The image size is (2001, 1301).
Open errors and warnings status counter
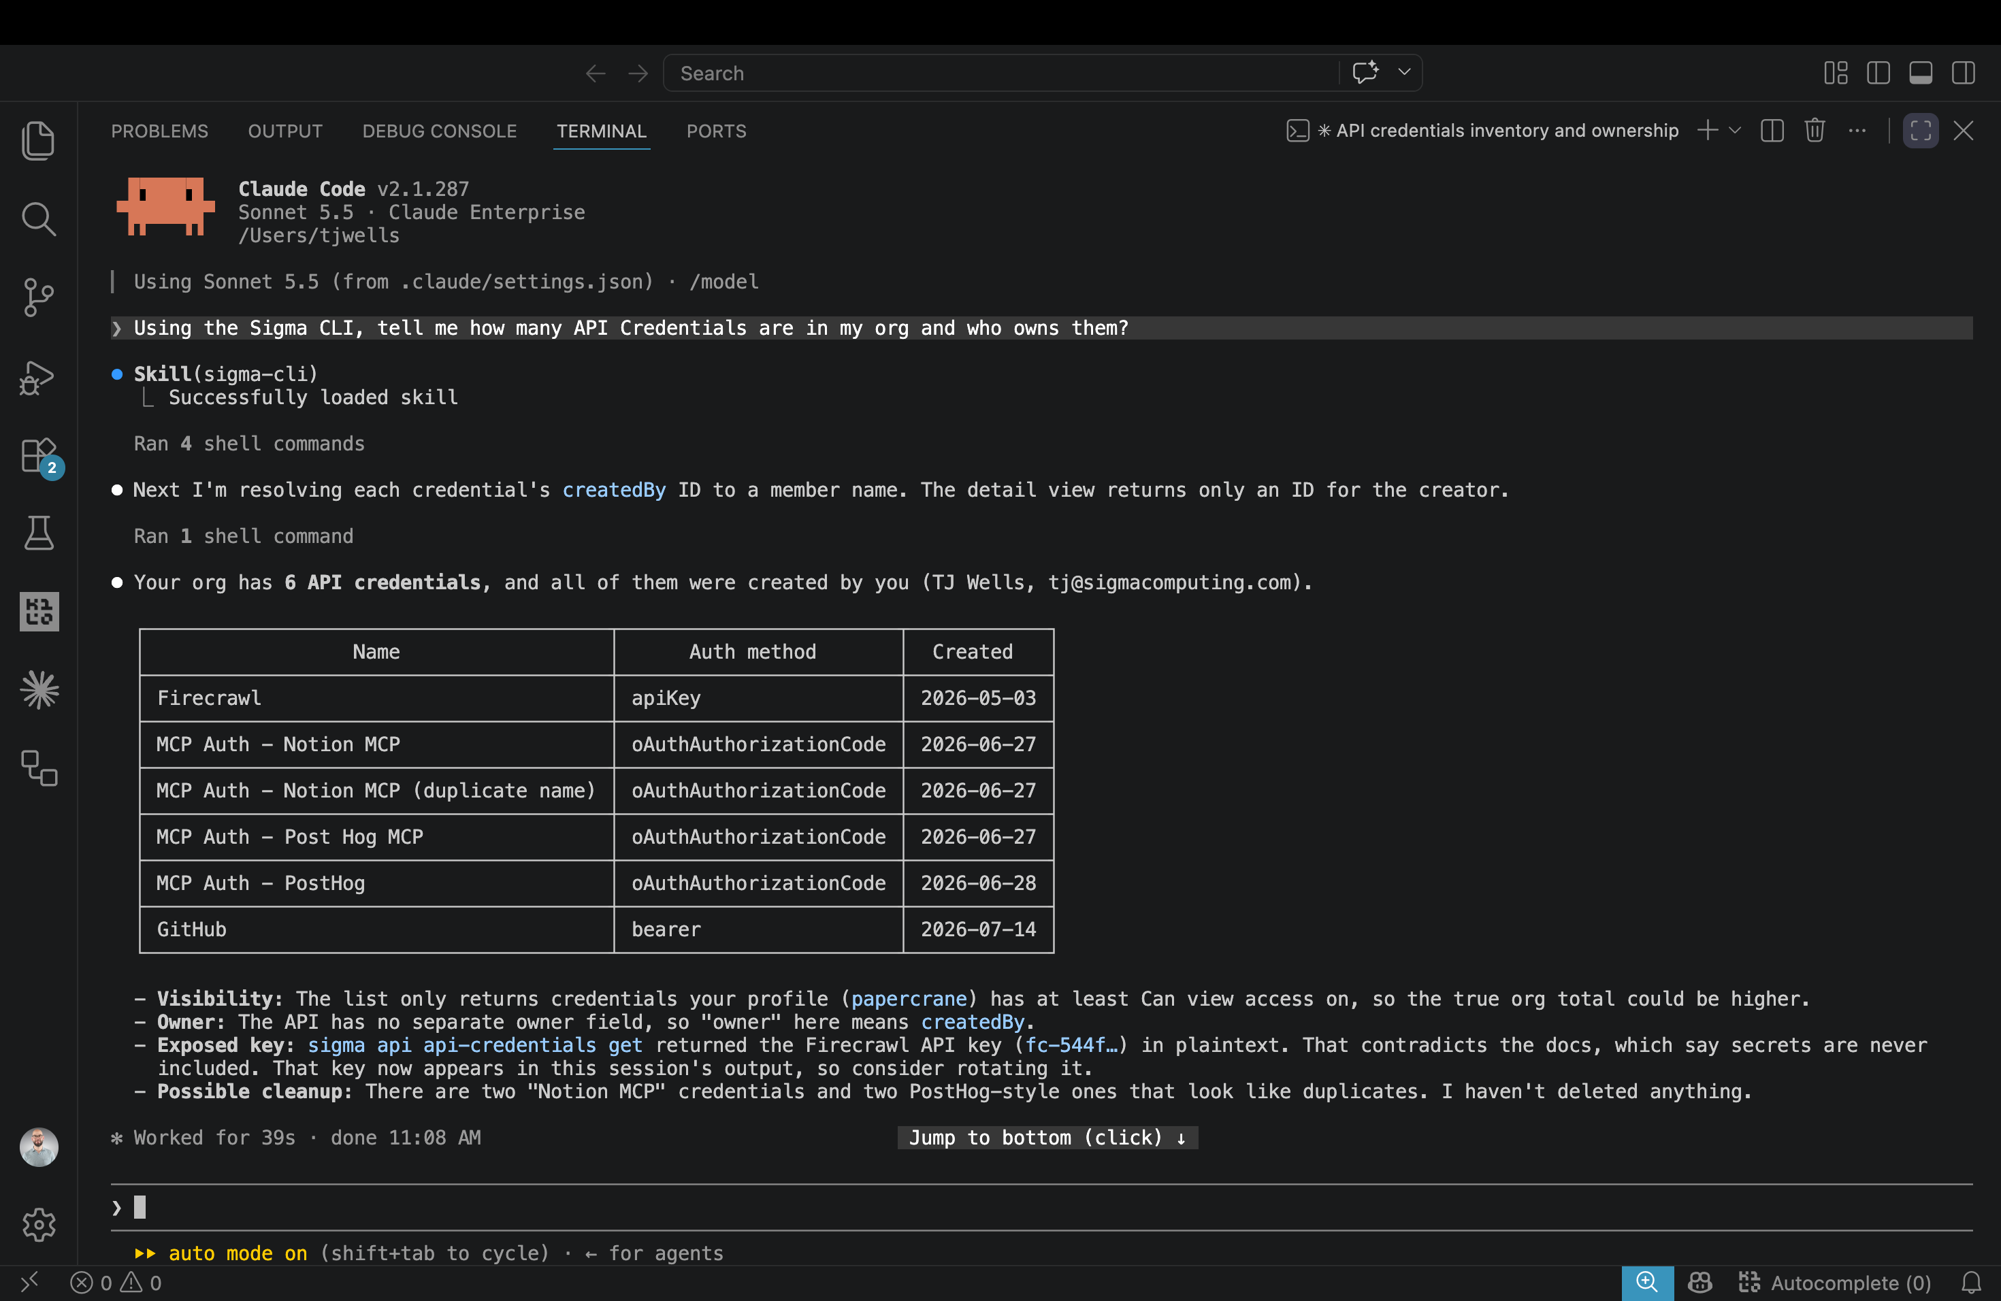pyautogui.click(x=116, y=1283)
